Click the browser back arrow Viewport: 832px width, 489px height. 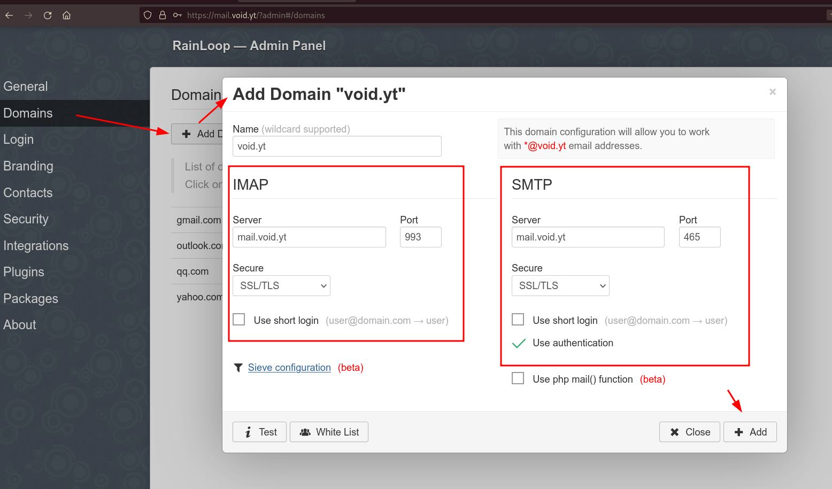click(9, 15)
